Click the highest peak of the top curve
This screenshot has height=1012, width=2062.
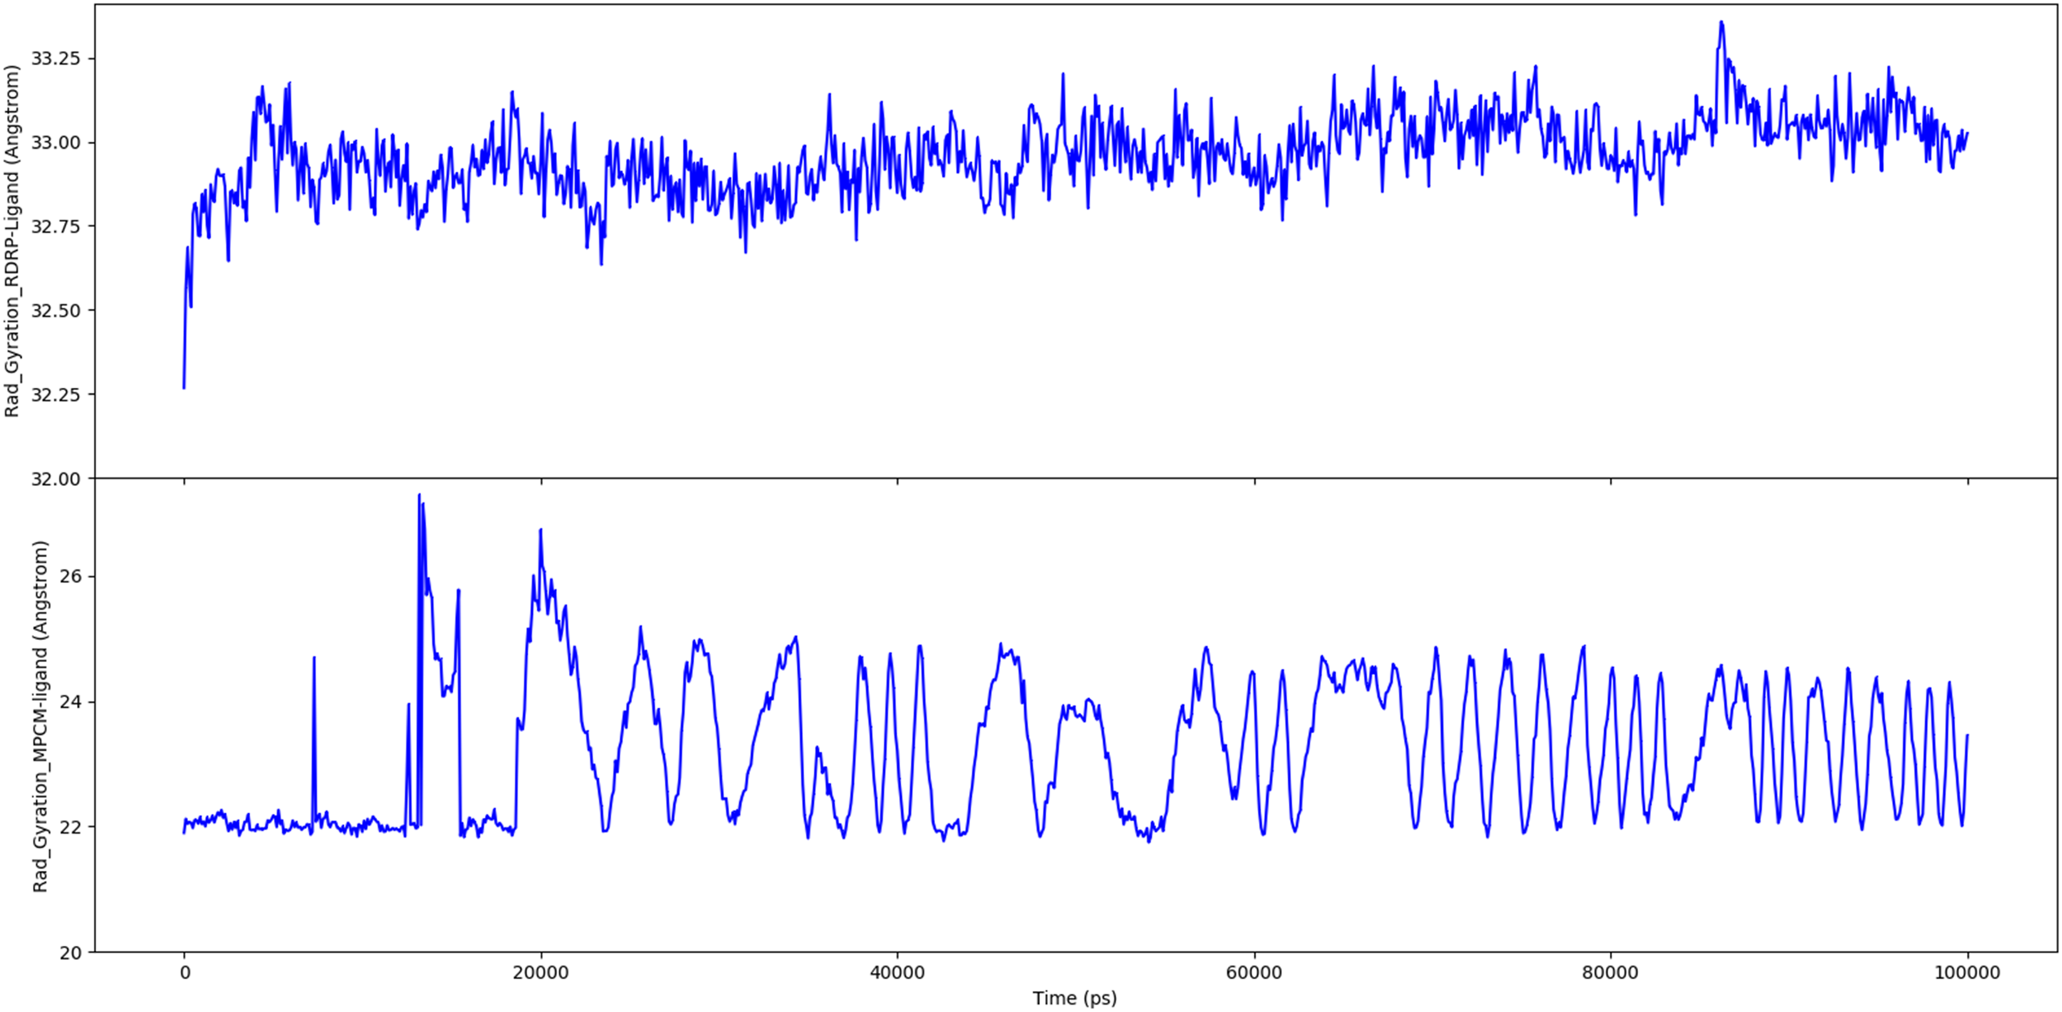pyautogui.click(x=1721, y=22)
